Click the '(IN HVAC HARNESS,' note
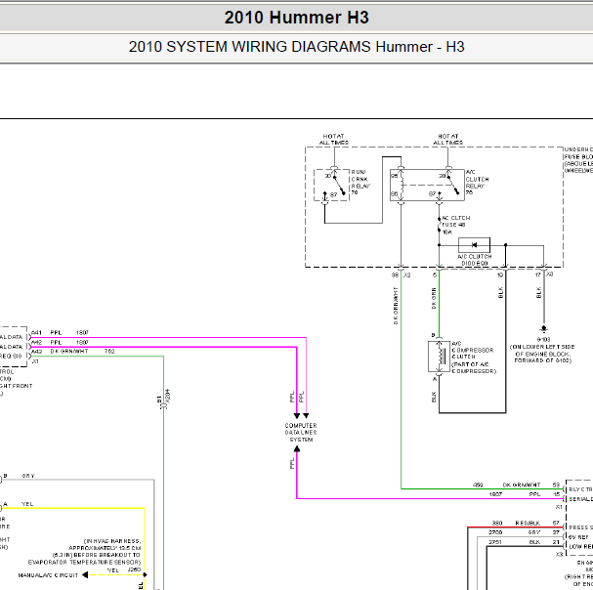 click(112, 541)
